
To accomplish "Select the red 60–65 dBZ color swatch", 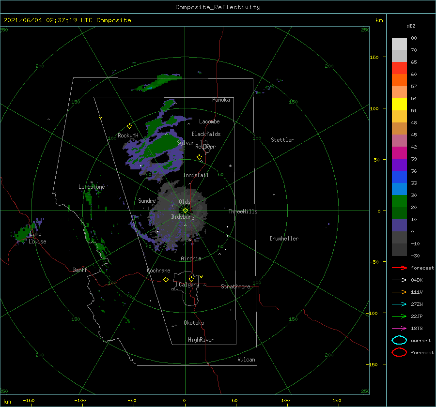I will tap(399, 68).
